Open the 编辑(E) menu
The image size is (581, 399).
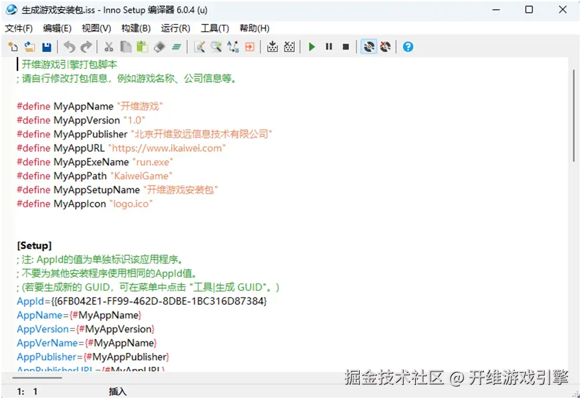pyautogui.click(x=57, y=28)
